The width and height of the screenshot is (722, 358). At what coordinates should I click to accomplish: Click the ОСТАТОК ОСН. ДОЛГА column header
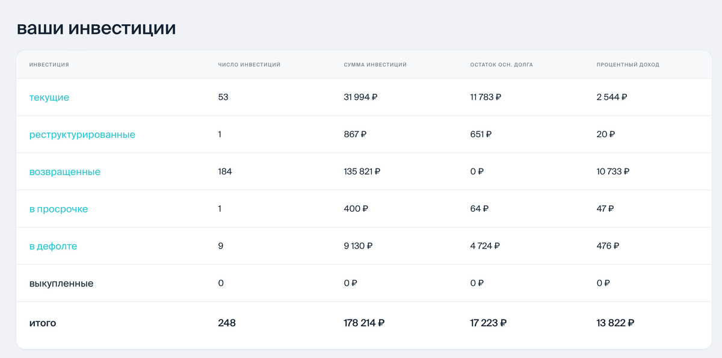coord(502,64)
